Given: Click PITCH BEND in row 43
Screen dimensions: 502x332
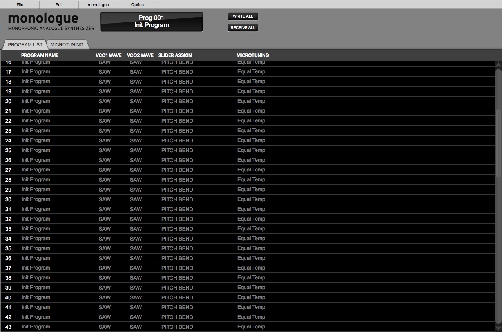Looking at the screenshot, I should pos(177,327).
